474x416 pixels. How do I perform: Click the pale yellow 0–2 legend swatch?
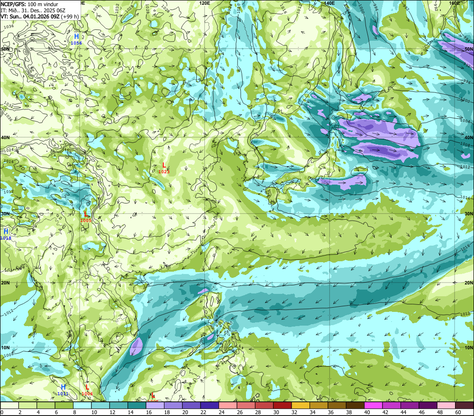[x=9, y=405]
